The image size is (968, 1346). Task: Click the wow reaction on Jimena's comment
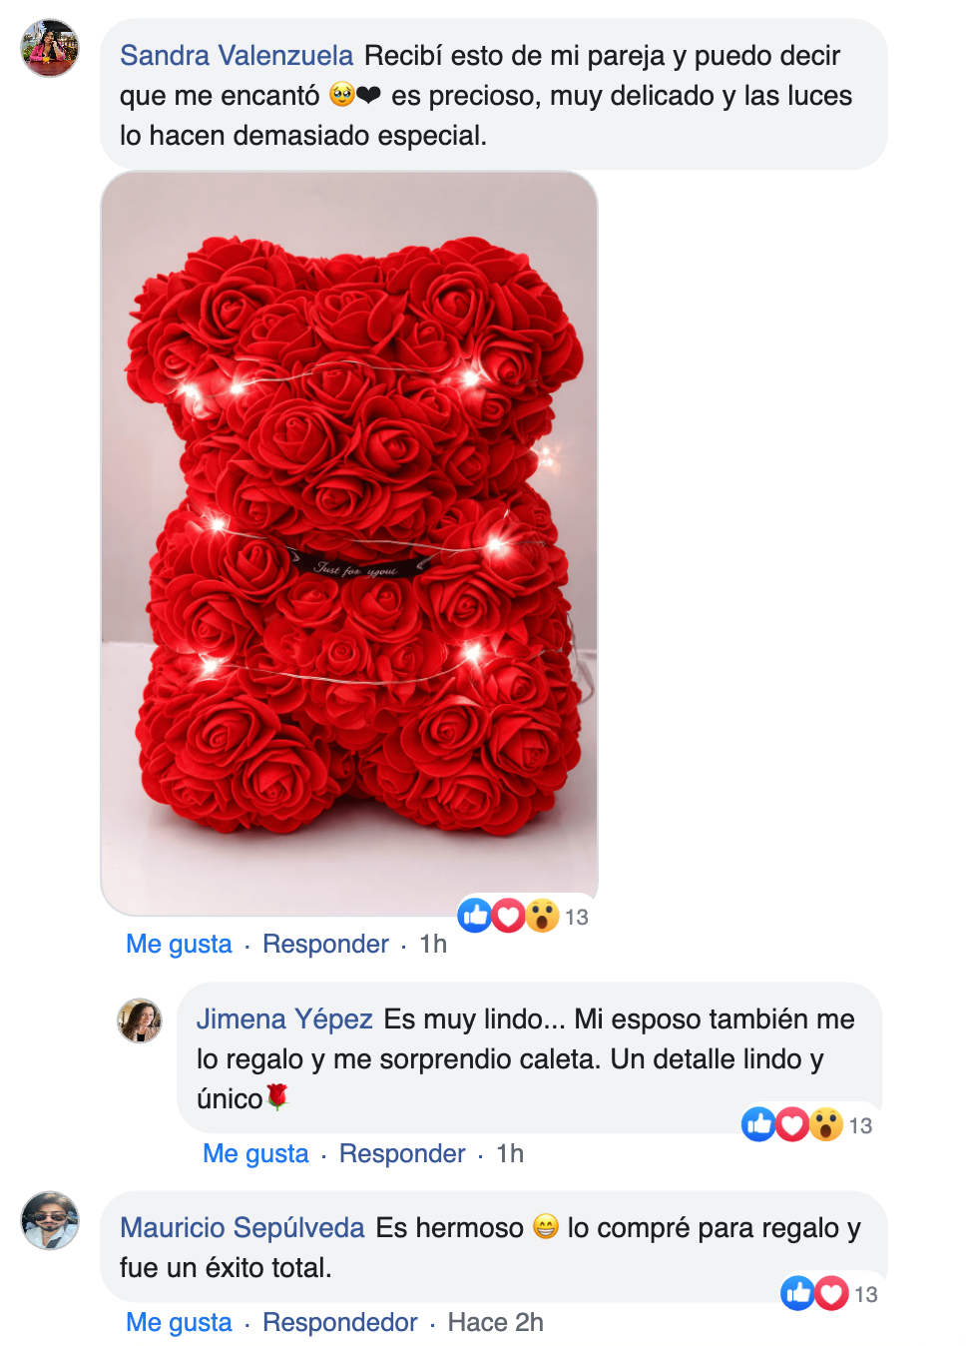pyautogui.click(x=825, y=1124)
